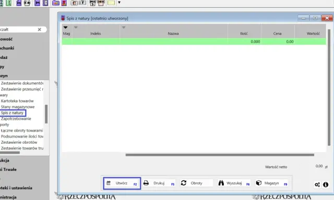Open Stany magazynowe in sidebar

point(18,107)
